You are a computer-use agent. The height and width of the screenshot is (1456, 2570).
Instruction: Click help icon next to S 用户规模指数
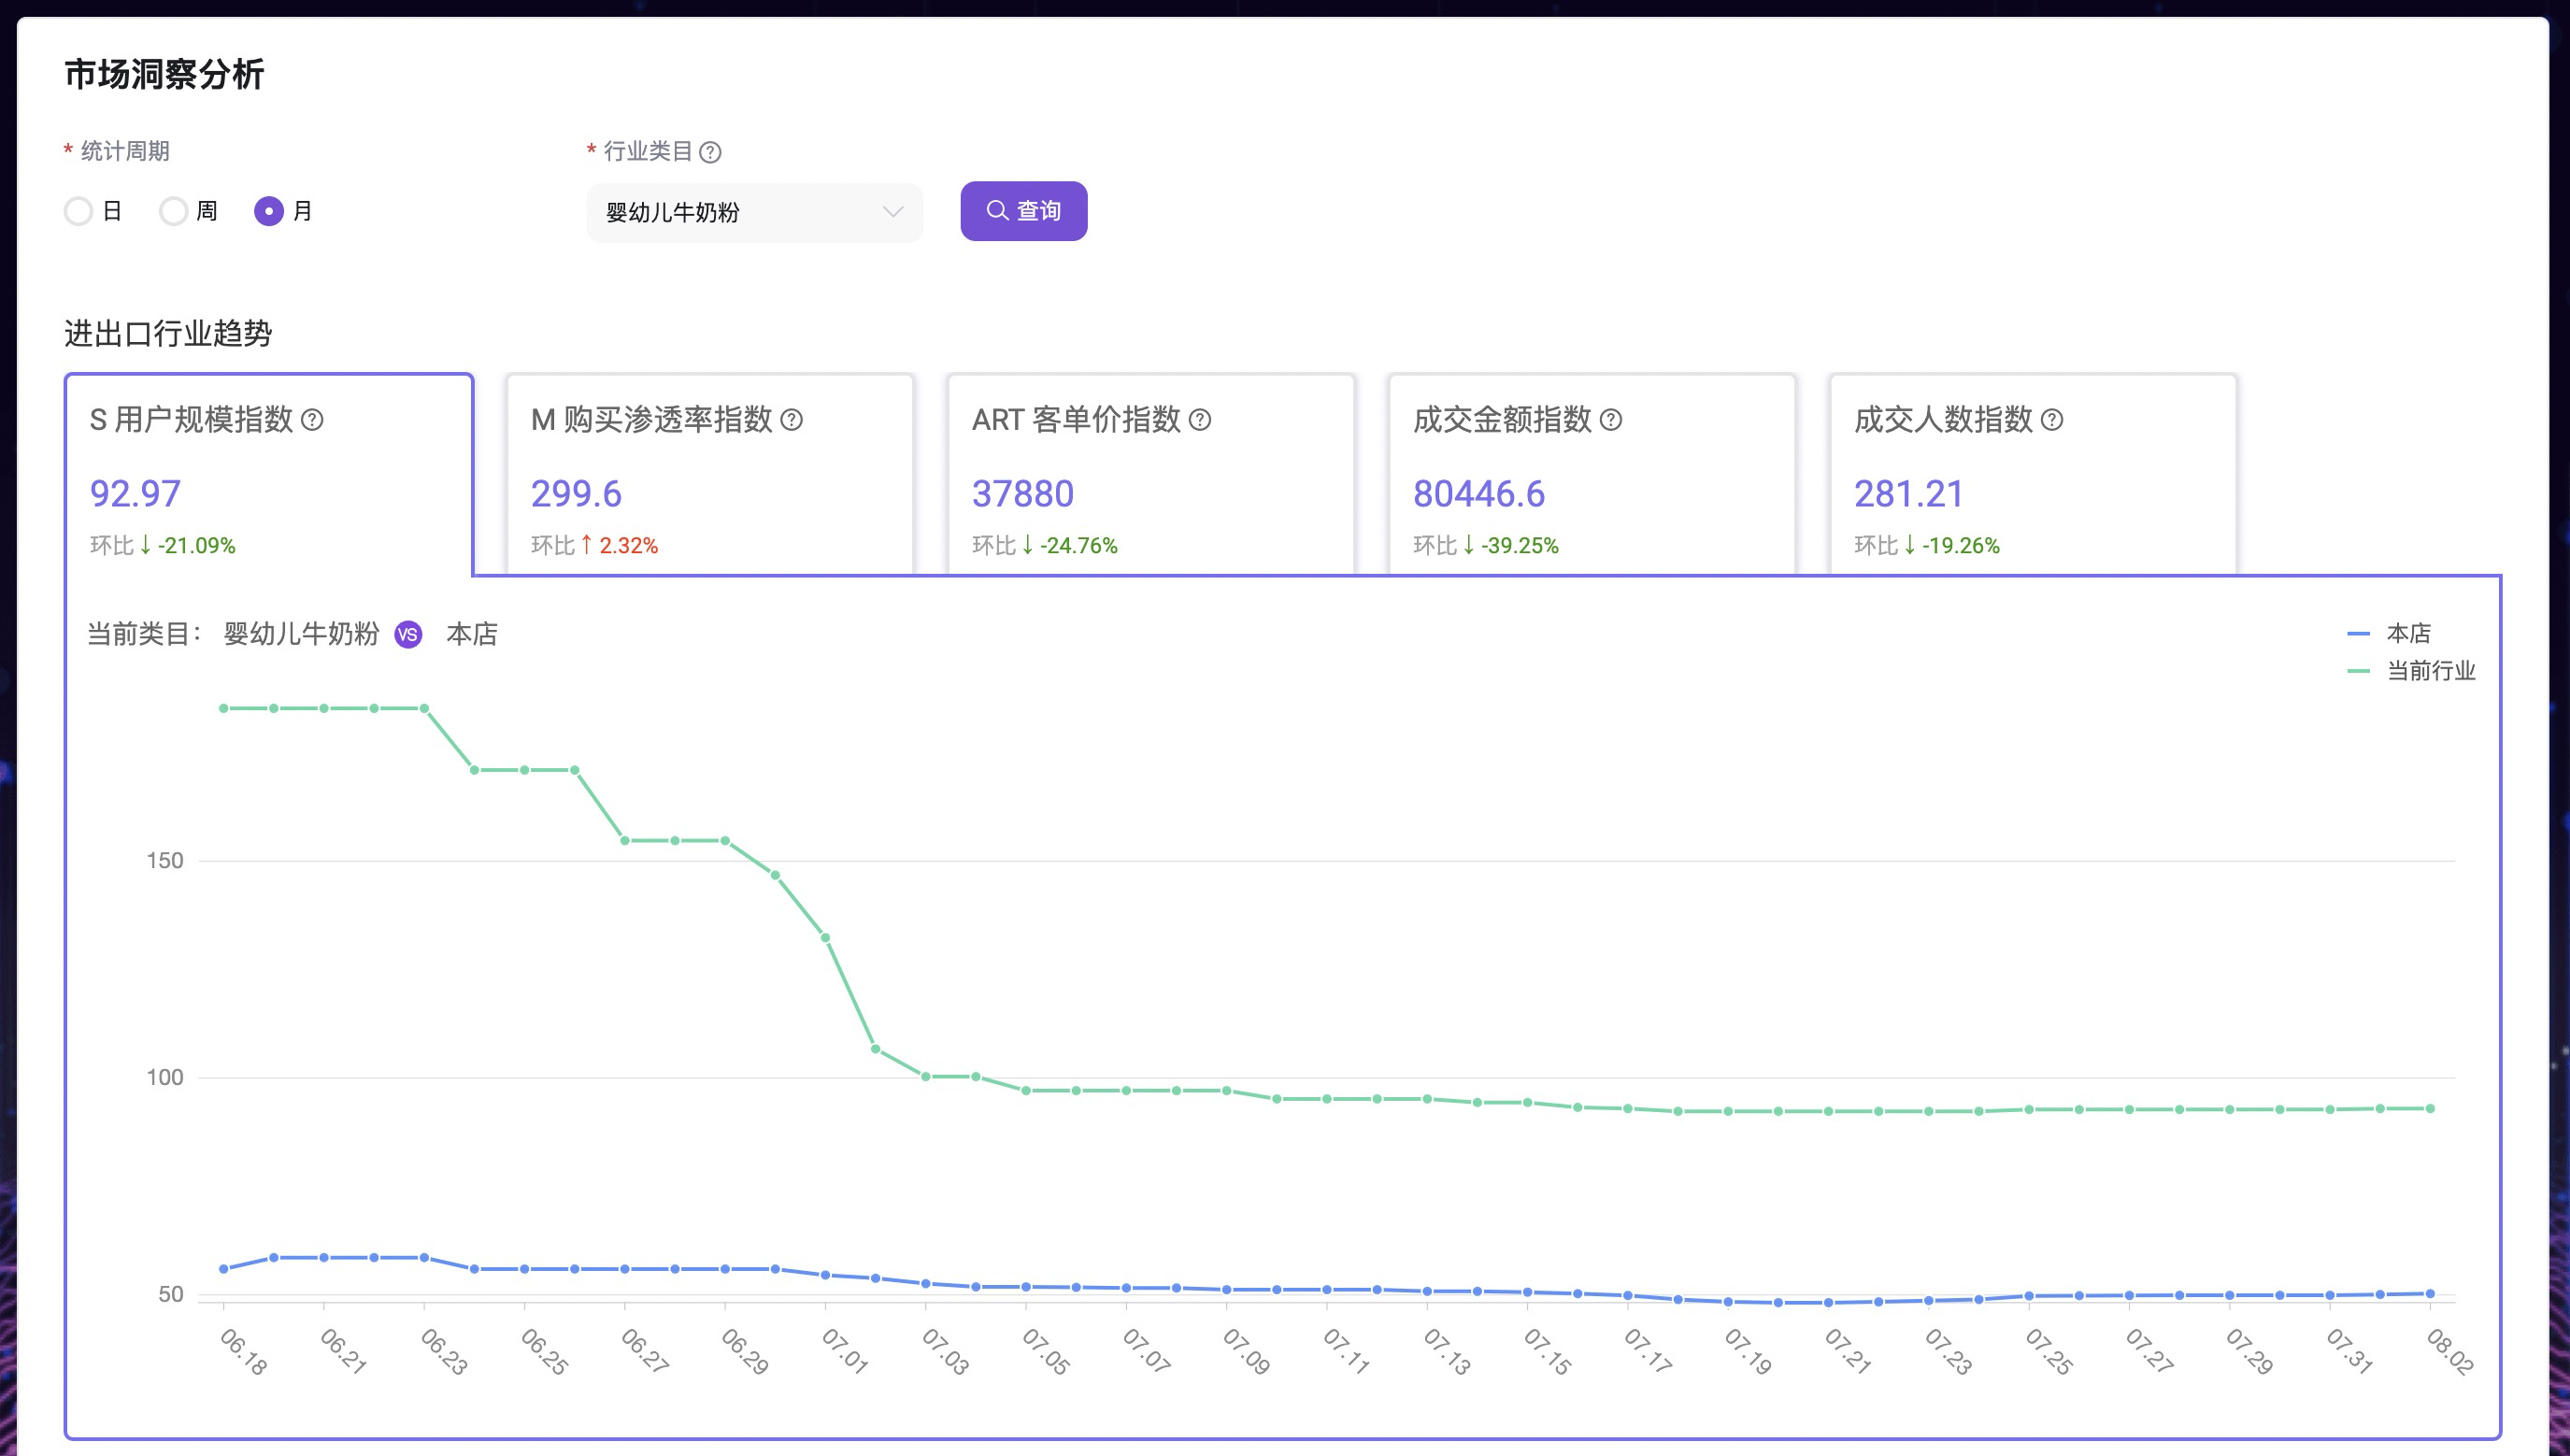coord(312,420)
